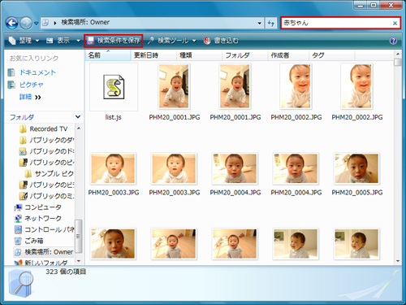Viewport: 406px width, 305px height.
Task: Select second PHM20_0002.JPG thumbnail
Action: tap(356, 86)
